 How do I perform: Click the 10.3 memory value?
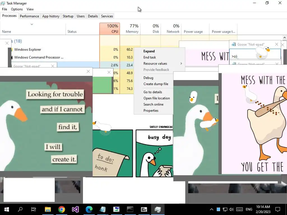pos(129,57)
